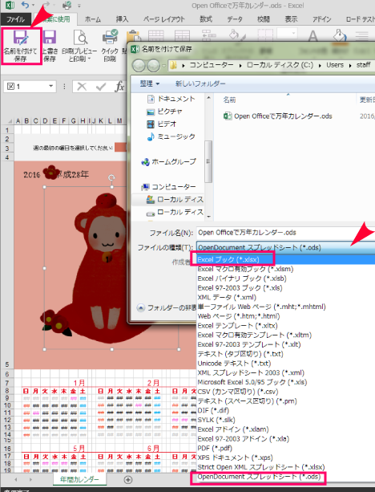Image resolution: width=375 pixels, height=492 pixels.
Task: Select the 年間カレンダー sheet tab
Action: (79, 479)
